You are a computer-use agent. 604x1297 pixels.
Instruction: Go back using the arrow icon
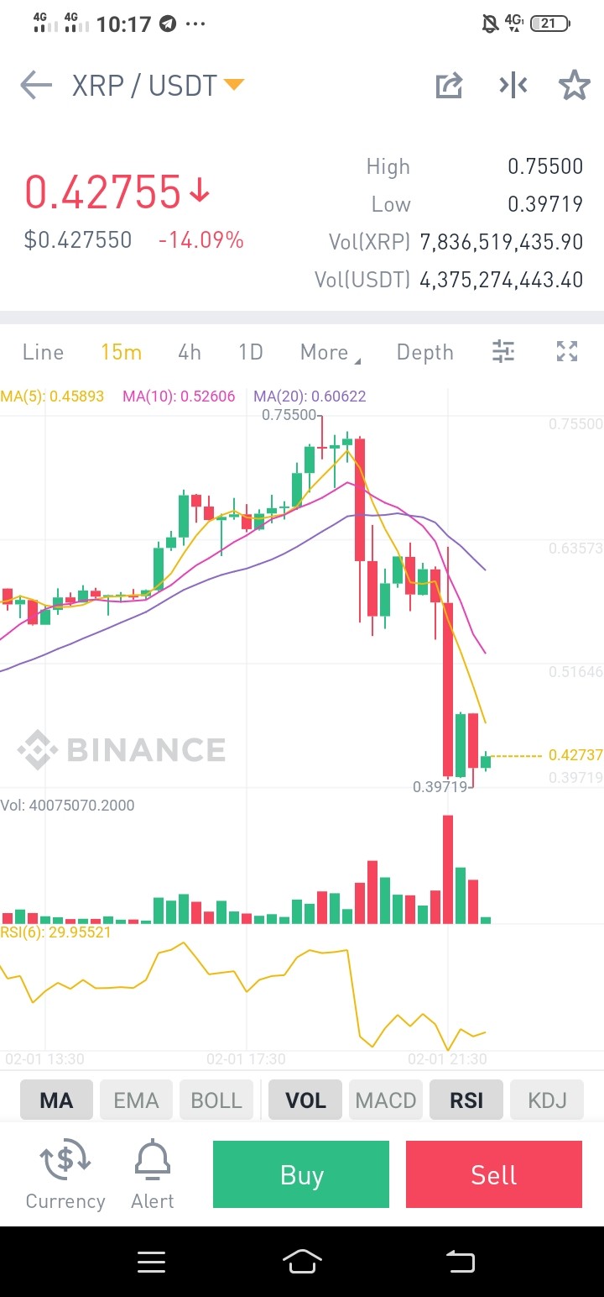tap(36, 85)
